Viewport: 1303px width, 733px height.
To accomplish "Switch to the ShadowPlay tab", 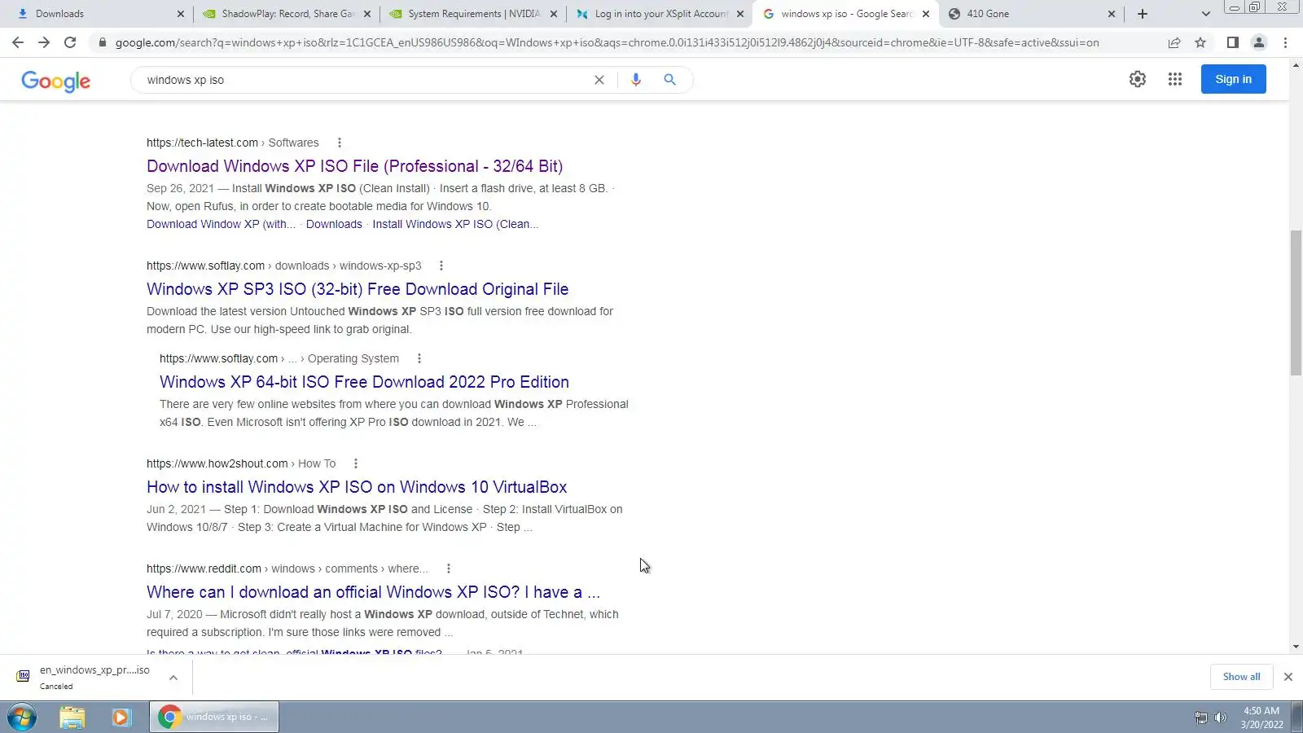I will [x=287, y=14].
